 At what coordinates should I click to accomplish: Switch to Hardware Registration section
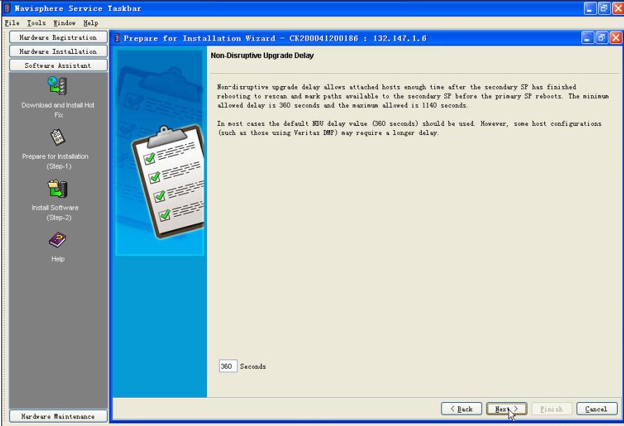pos(58,37)
